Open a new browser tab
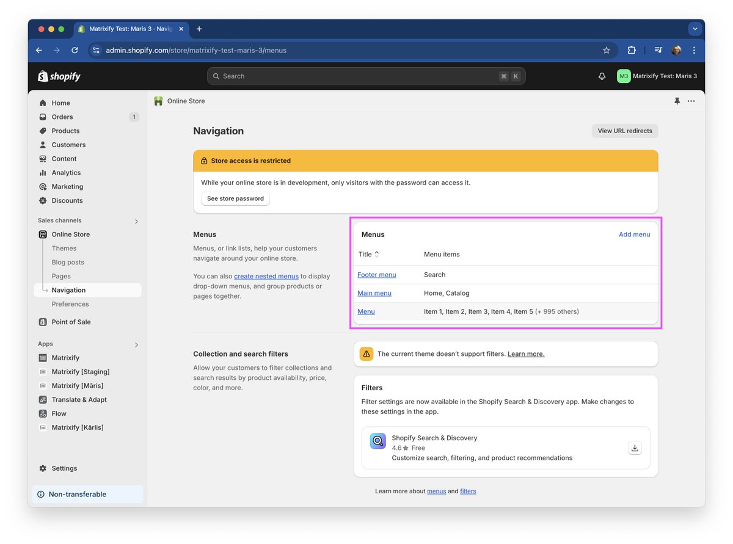733x544 pixels. coord(199,29)
